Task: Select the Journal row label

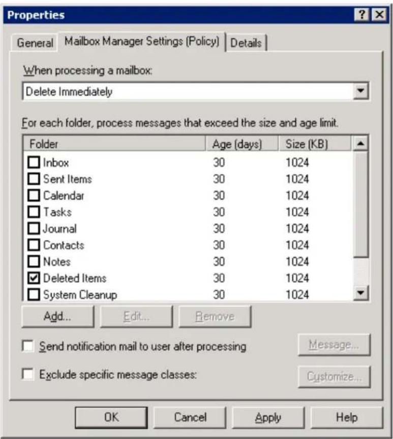Action: [x=60, y=229]
